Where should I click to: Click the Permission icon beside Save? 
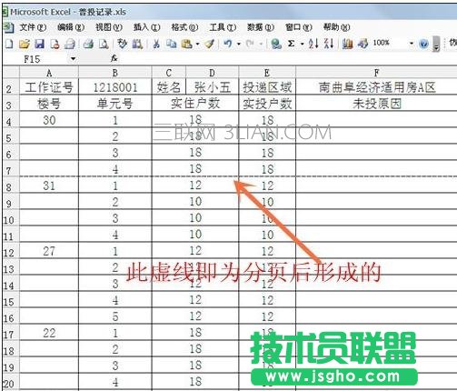click(55, 45)
